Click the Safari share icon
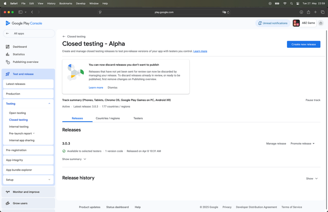The image size is (328, 212). (x=308, y=12)
